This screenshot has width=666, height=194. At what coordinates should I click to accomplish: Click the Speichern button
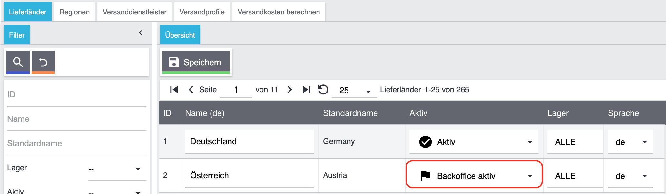click(196, 62)
